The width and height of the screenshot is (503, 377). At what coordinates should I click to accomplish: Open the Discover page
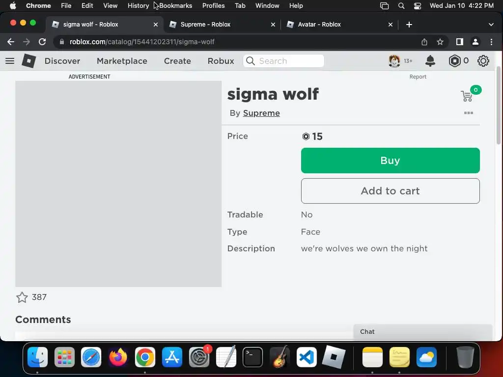click(62, 61)
